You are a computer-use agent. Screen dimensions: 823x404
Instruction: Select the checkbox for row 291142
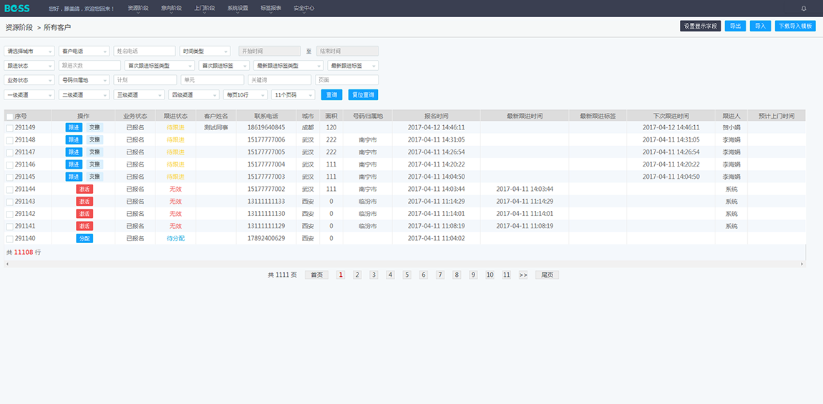(x=9, y=214)
